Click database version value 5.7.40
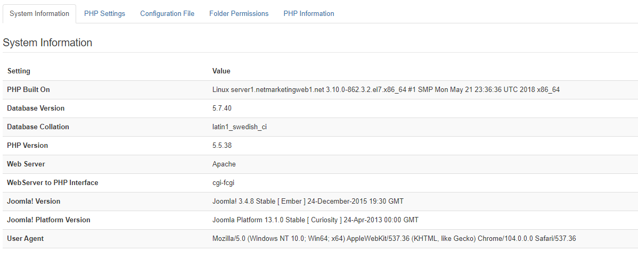Viewport: 638px width, 268px height. (222, 108)
